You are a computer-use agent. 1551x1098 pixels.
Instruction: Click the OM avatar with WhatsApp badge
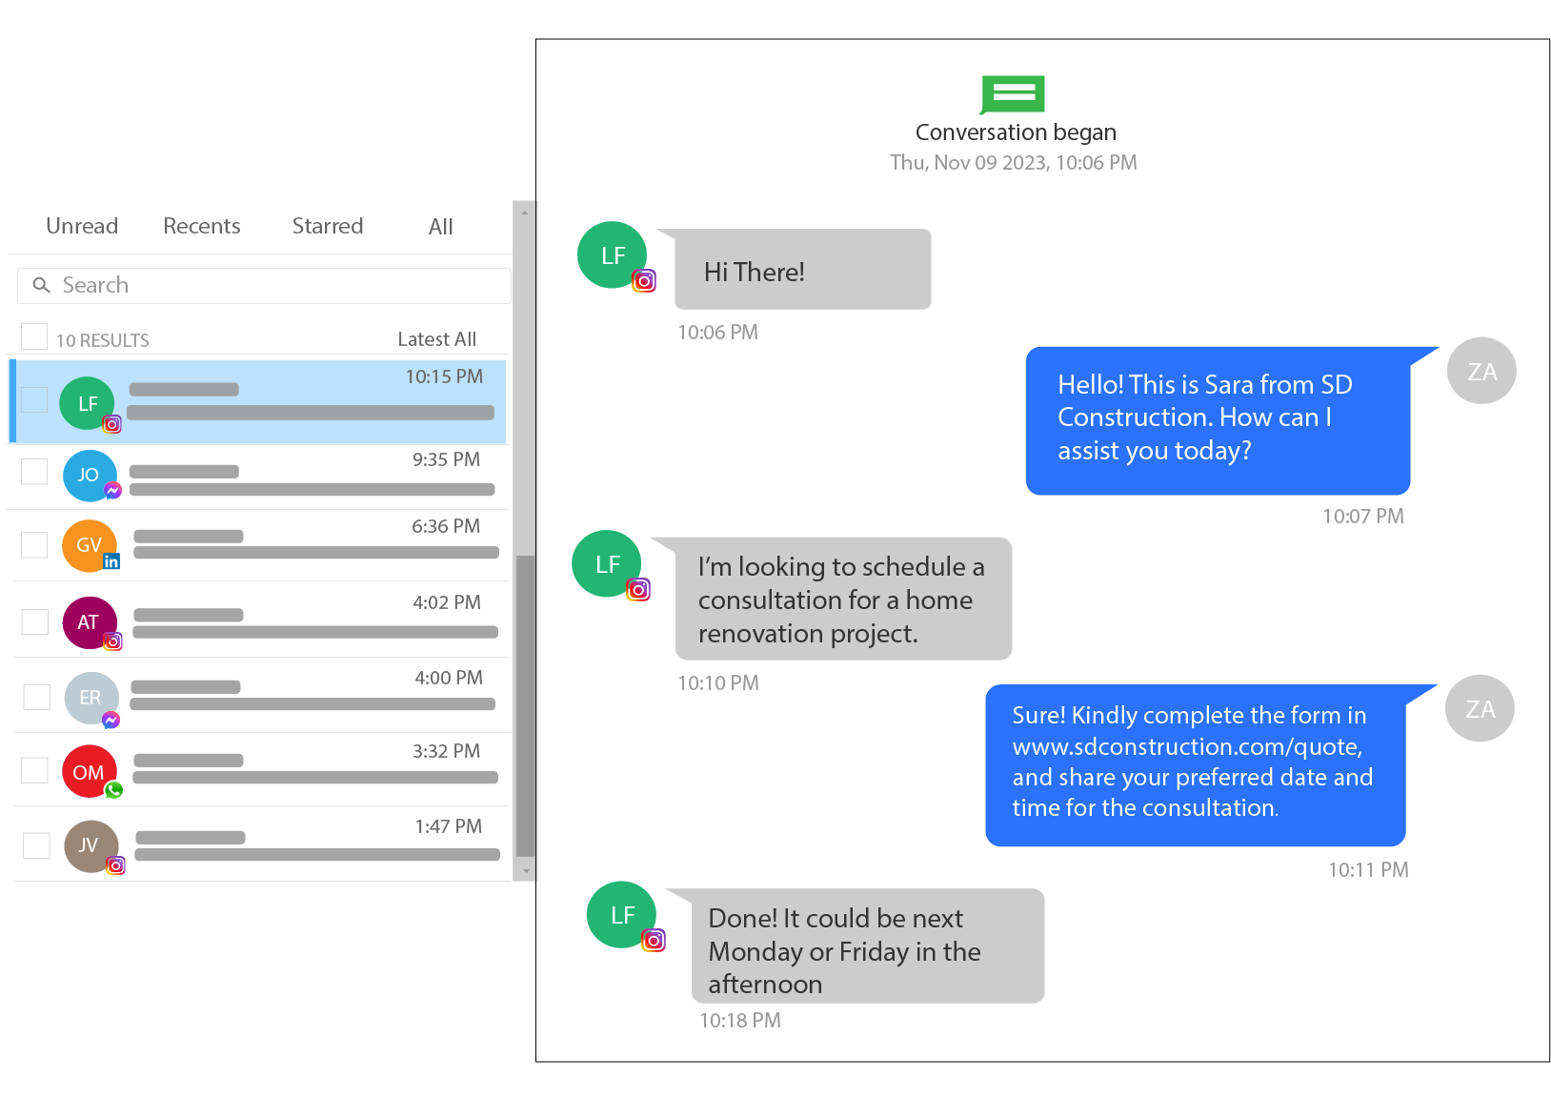click(x=90, y=772)
